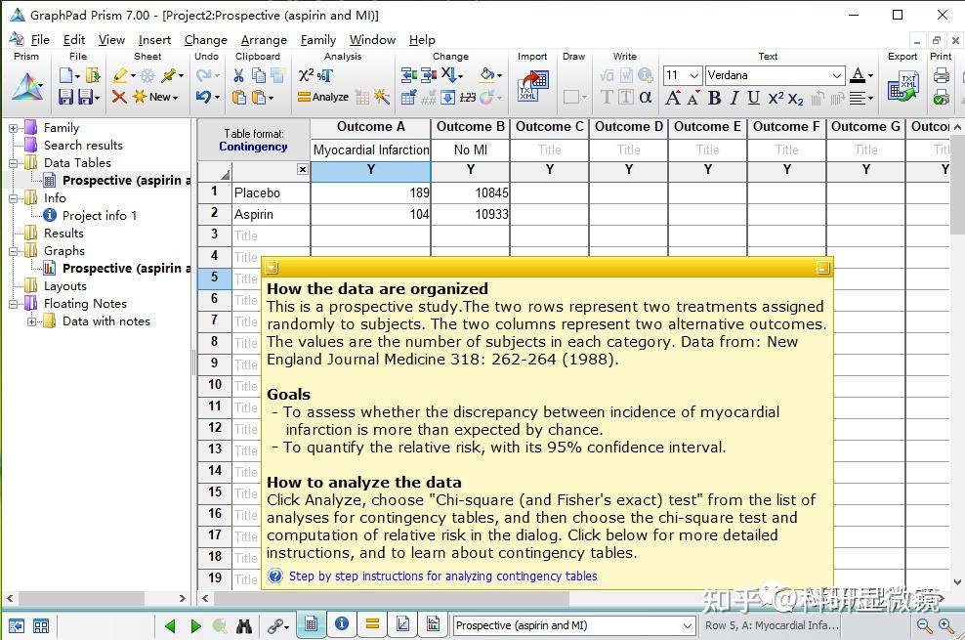Screen dimensions: 965x640
Task: Open Search results in navigator
Action: pyautogui.click(x=83, y=146)
